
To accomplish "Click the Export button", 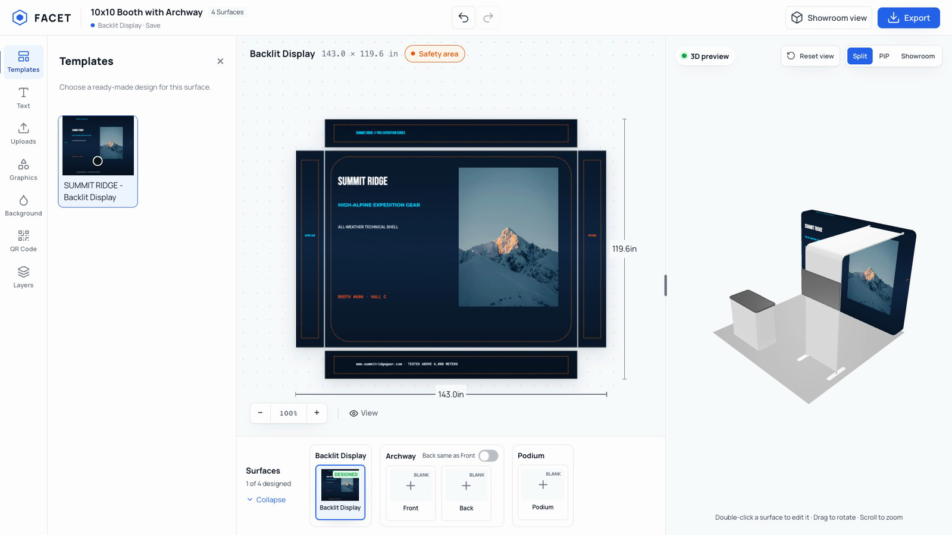I will pyautogui.click(x=909, y=18).
